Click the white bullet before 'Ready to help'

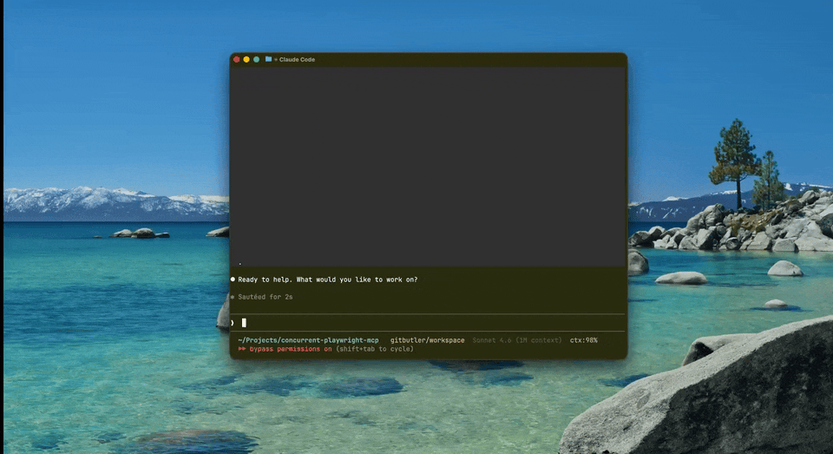233,280
